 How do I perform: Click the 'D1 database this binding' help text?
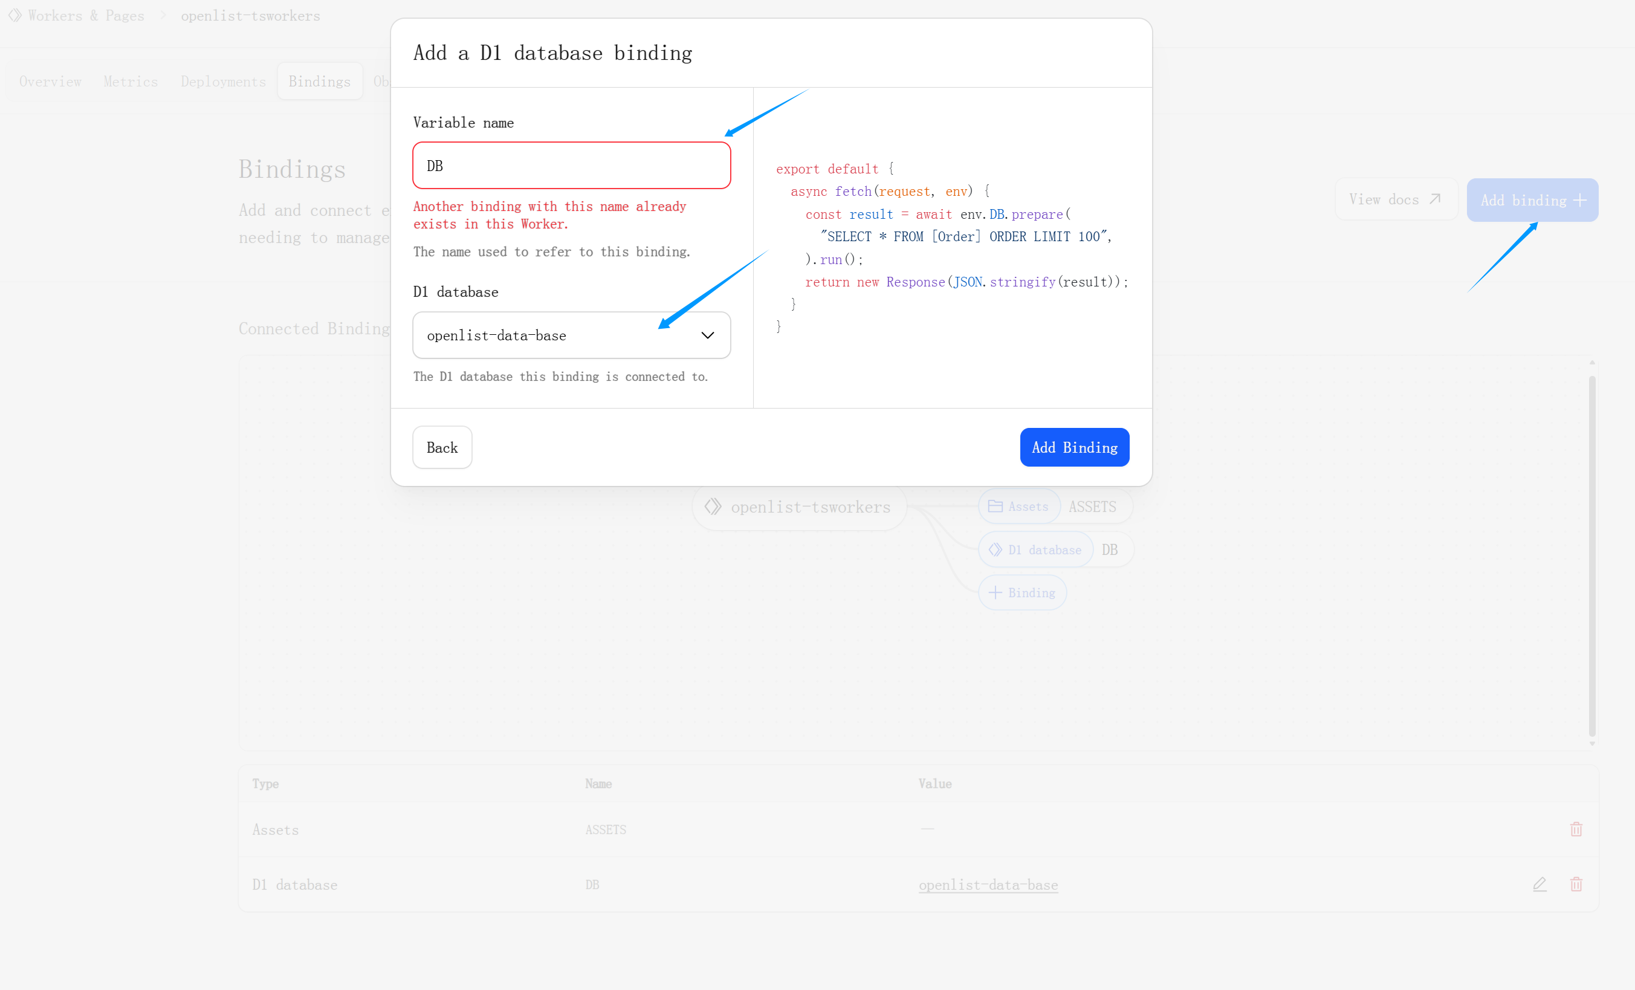tap(560, 376)
